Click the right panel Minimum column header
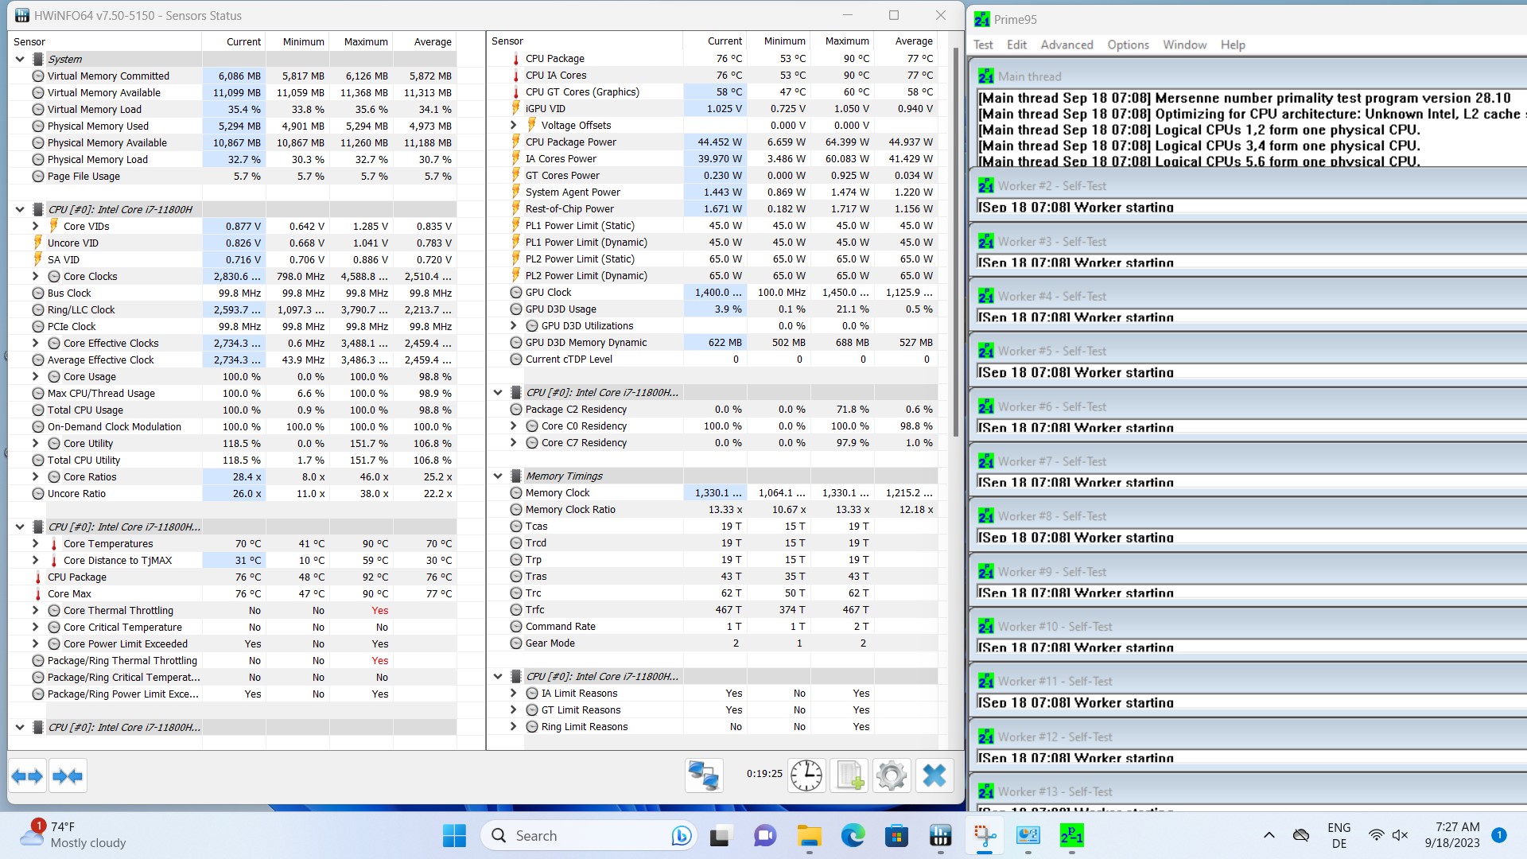The width and height of the screenshot is (1527, 859). (779, 41)
